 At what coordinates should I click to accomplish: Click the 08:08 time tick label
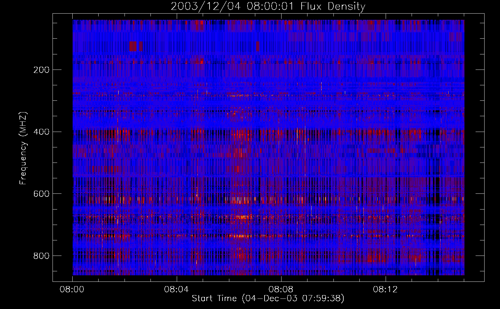point(281,290)
